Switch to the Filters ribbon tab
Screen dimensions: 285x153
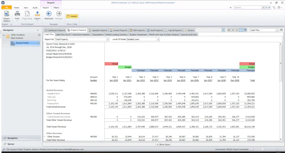[x=56, y=8]
